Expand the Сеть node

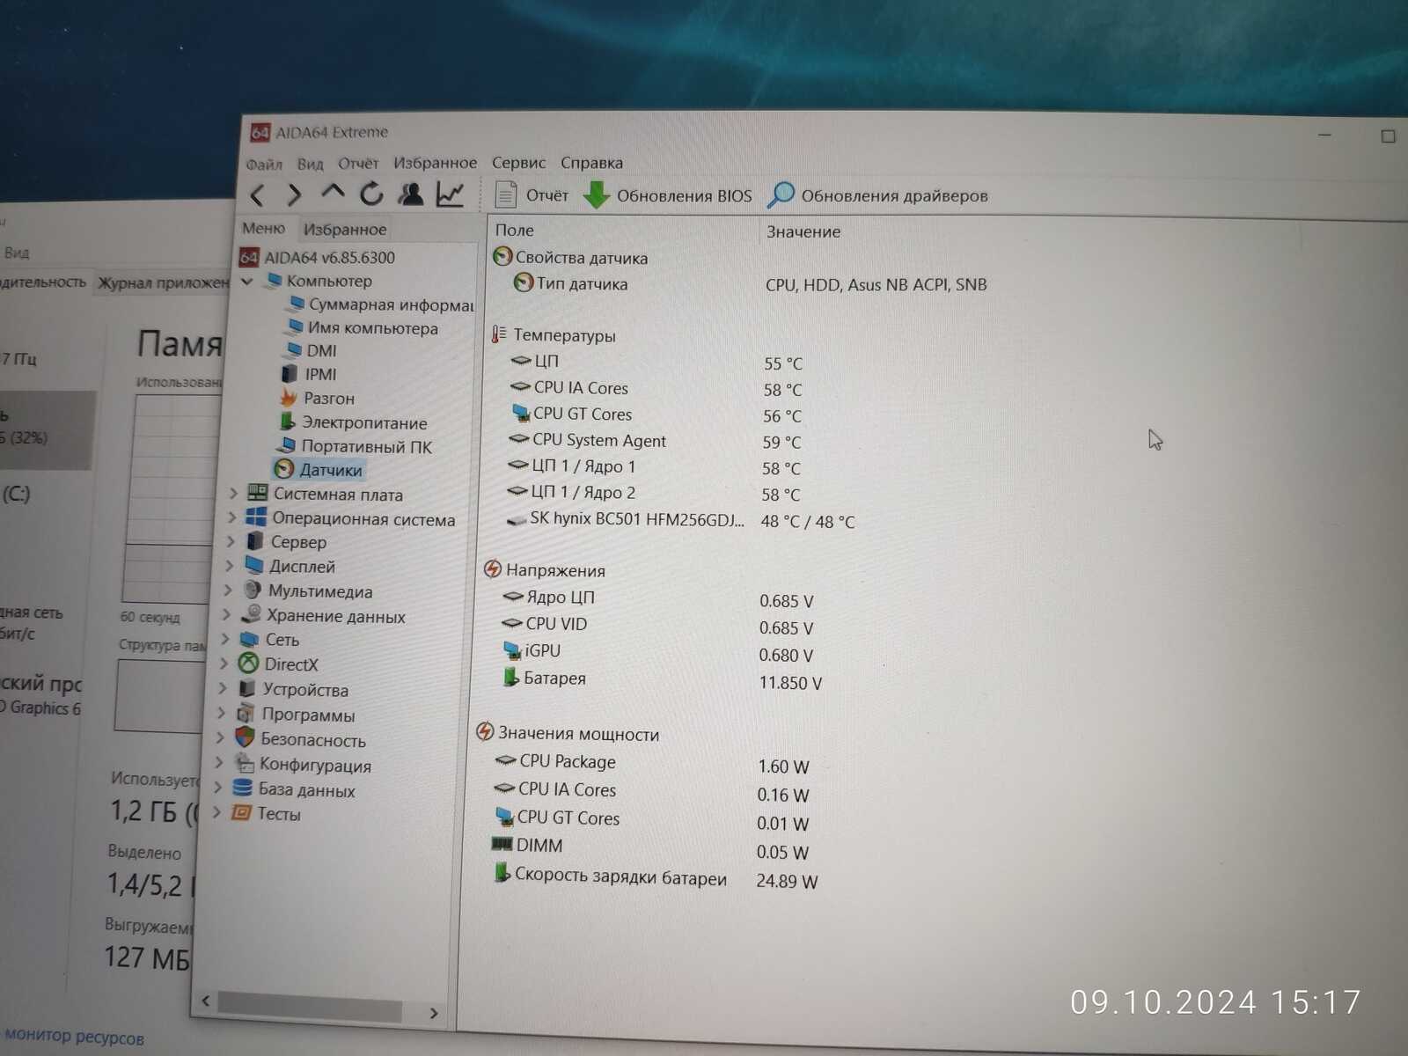point(225,639)
